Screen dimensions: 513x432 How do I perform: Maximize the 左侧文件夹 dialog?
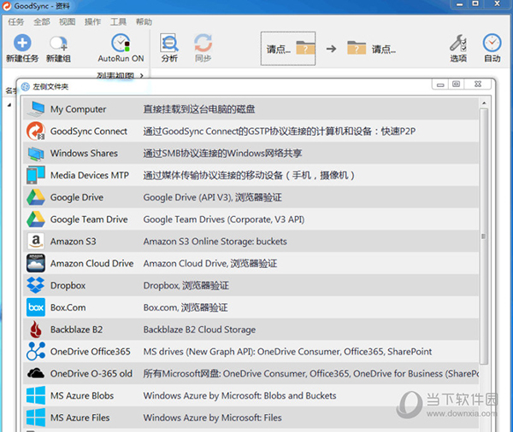[x=456, y=85]
